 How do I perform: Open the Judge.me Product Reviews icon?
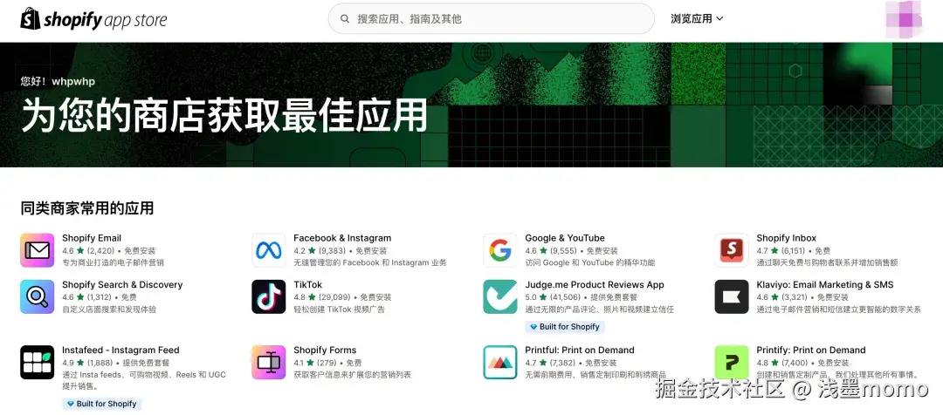(499, 296)
